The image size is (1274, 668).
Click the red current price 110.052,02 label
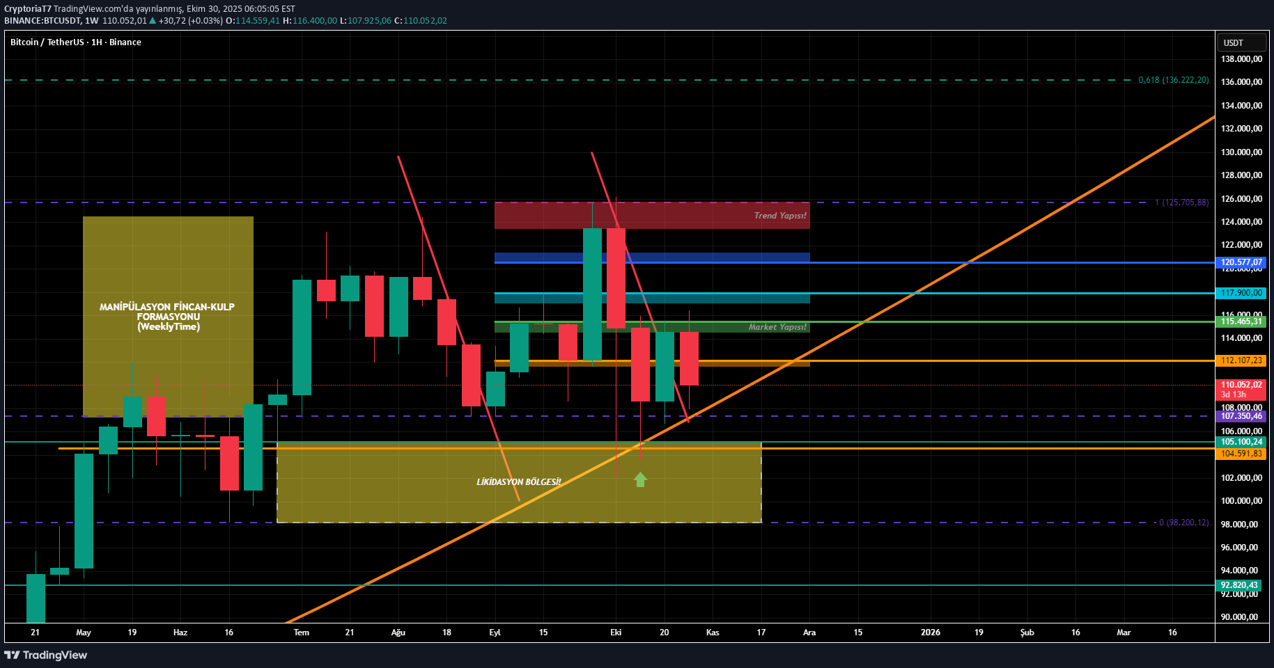pos(1241,385)
